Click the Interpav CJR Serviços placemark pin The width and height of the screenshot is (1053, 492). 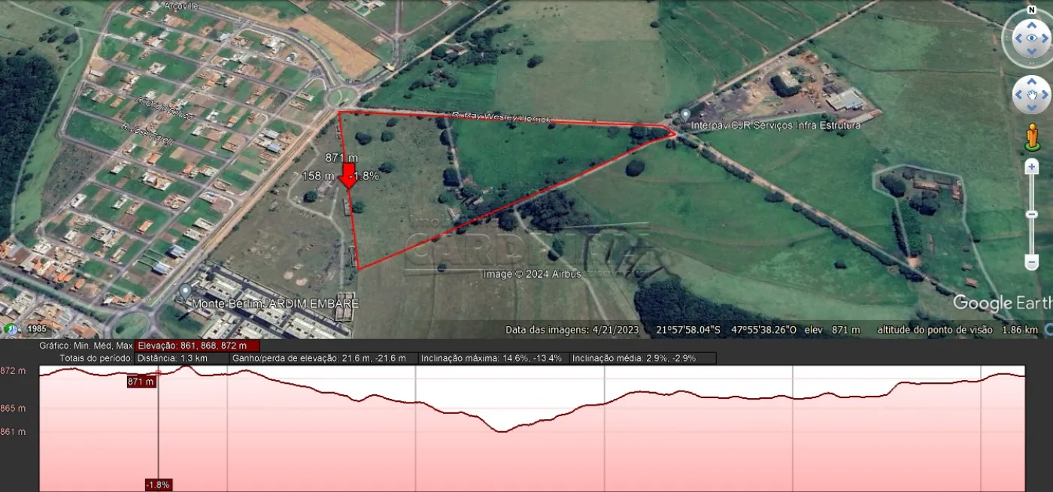(684, 114)
